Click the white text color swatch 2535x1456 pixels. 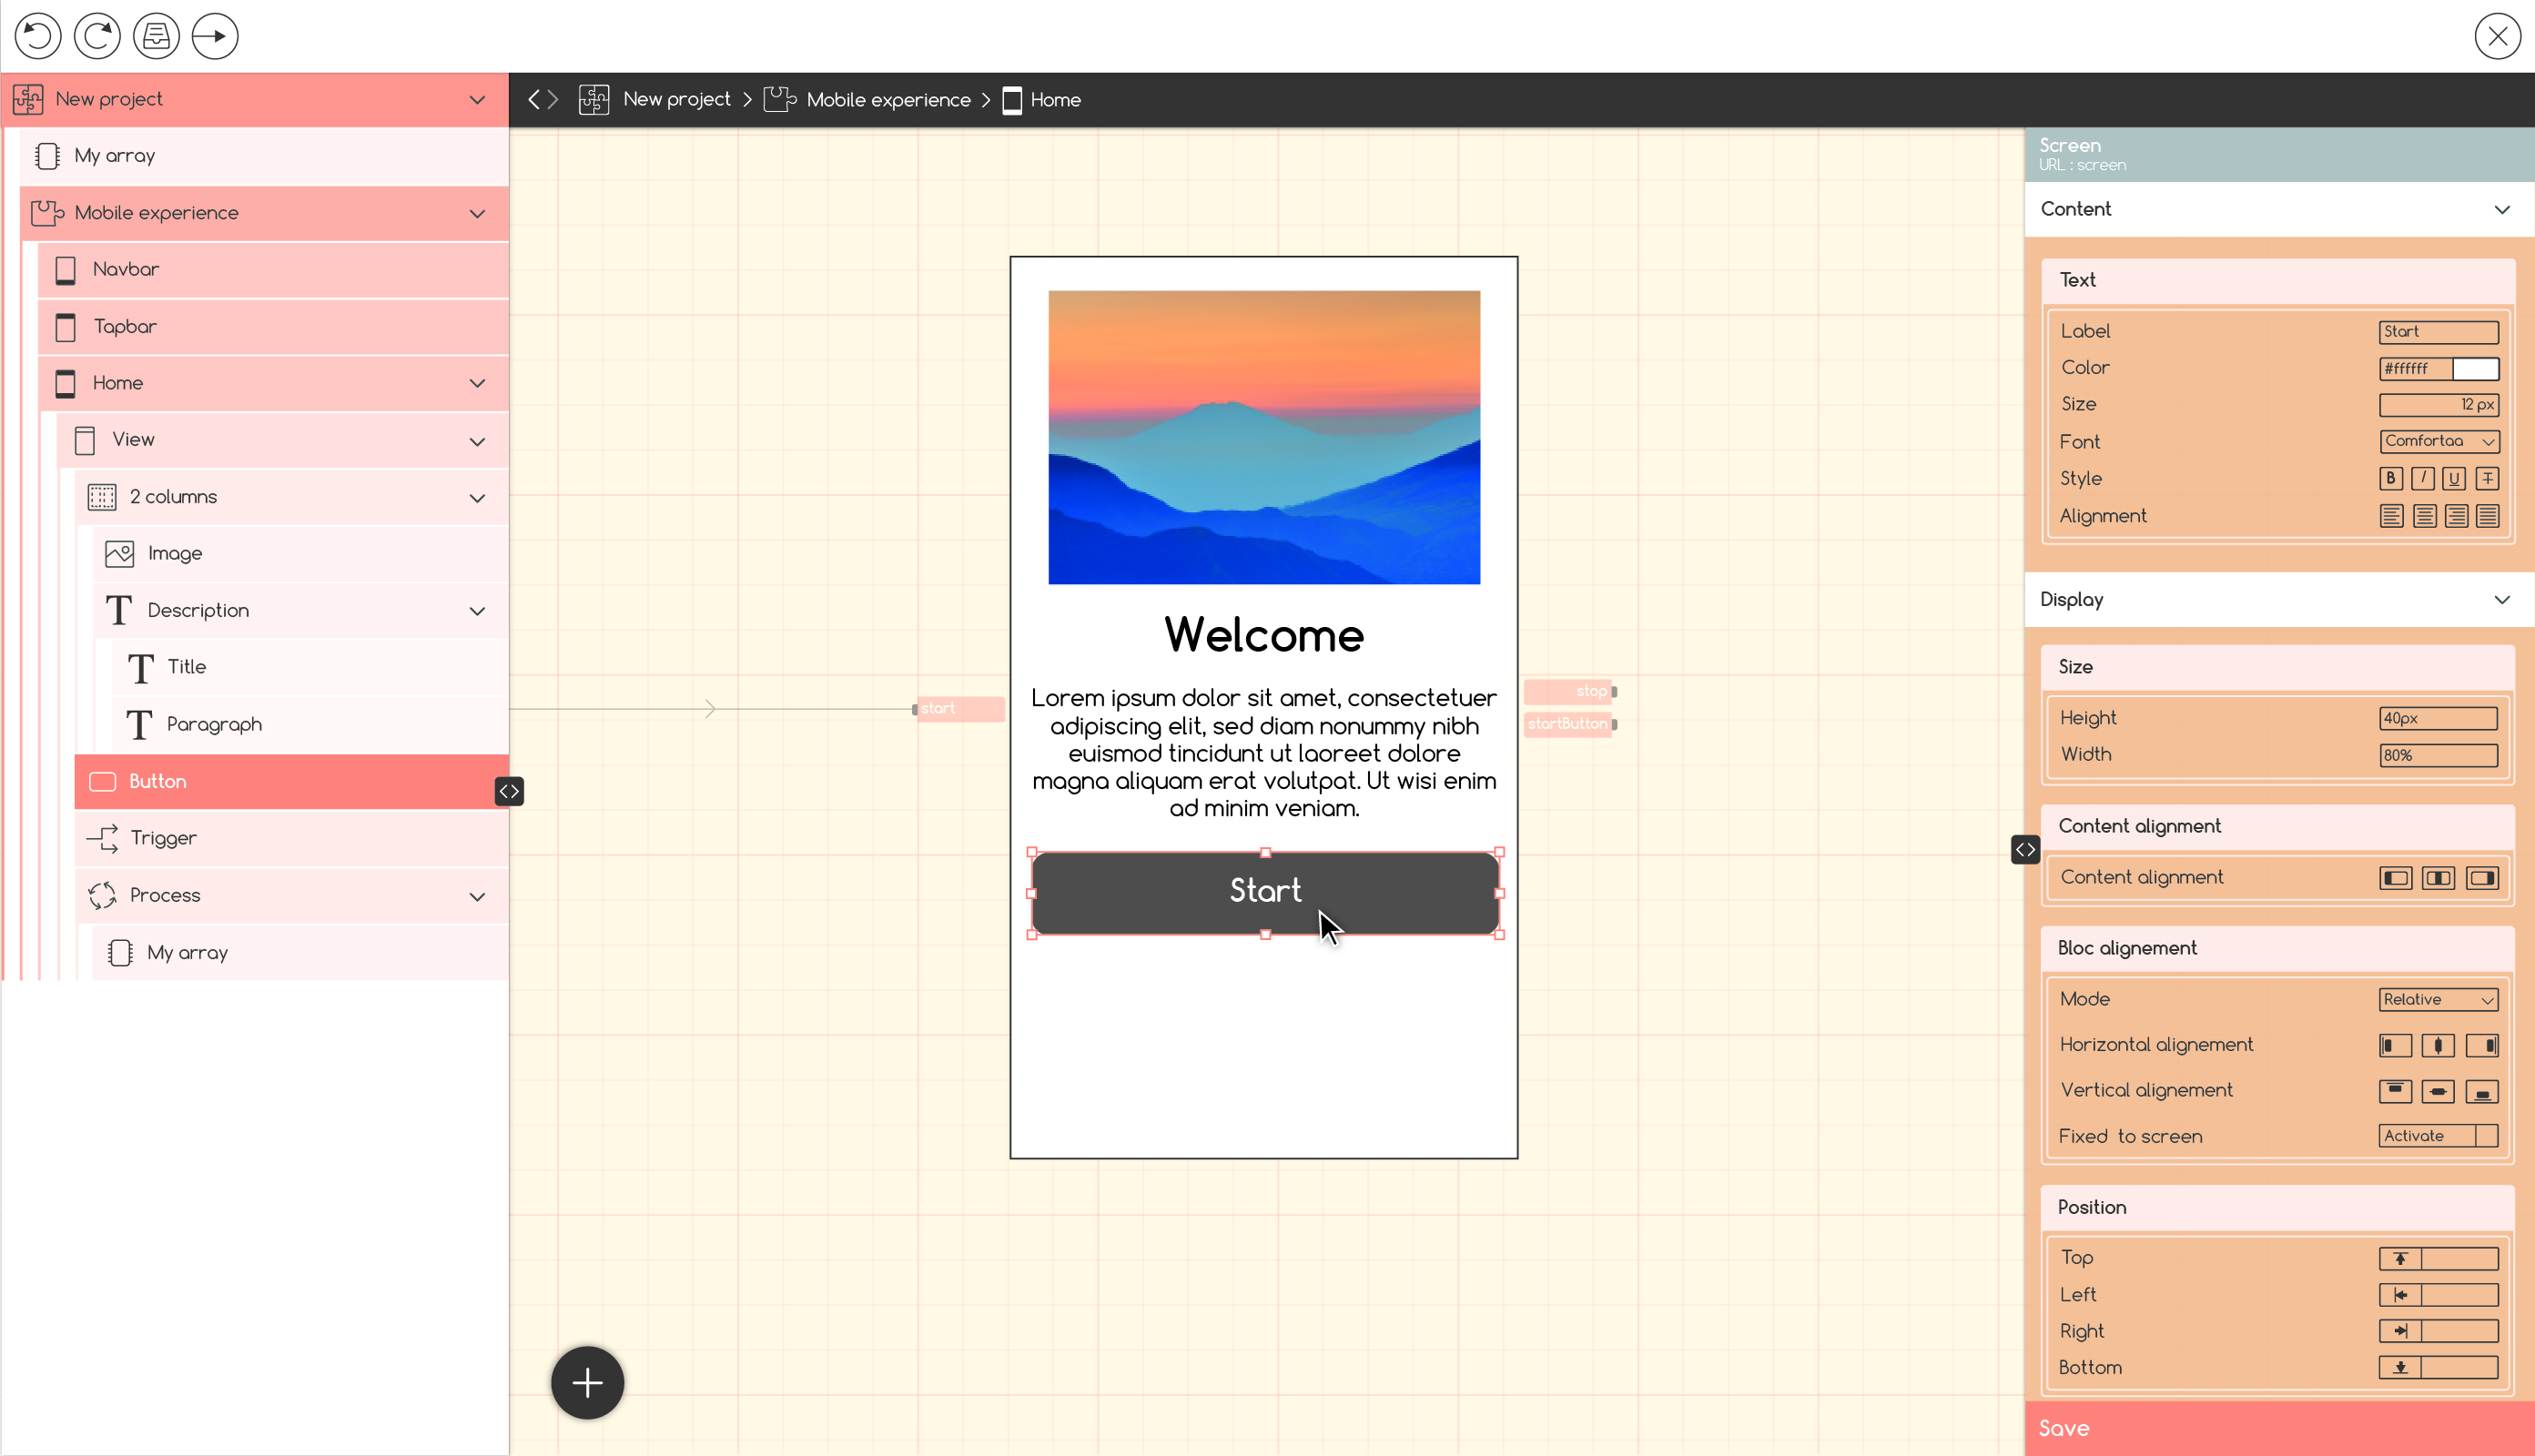[x=2475, y=368]
